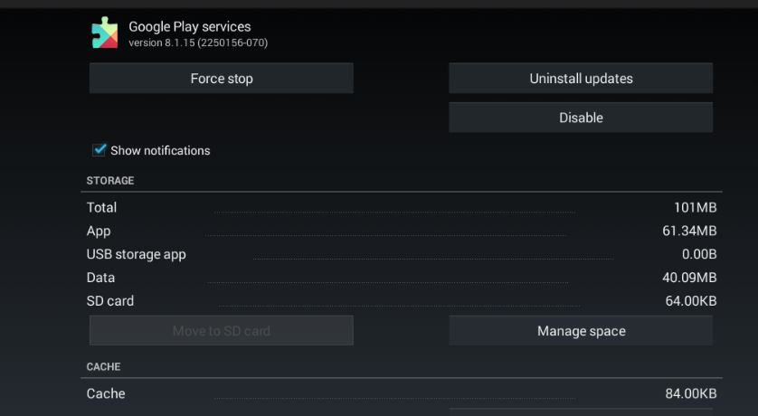Click the version 8.1.15 text
The image size is (758, 416).
pyautogui.click(x=198, y=43)
